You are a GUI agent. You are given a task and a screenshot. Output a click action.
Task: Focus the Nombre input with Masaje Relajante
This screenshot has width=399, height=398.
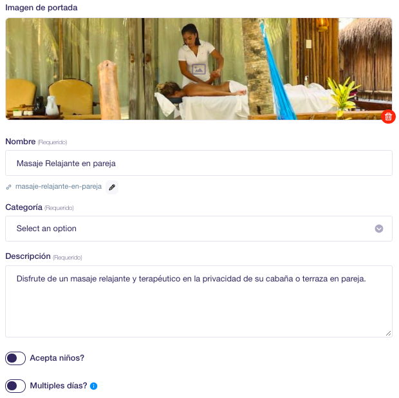click(199, 163)
